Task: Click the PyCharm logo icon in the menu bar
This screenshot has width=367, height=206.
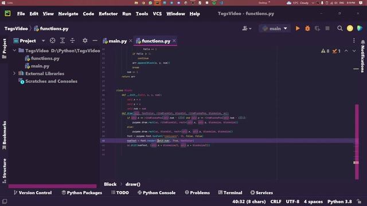Action: 7,14
